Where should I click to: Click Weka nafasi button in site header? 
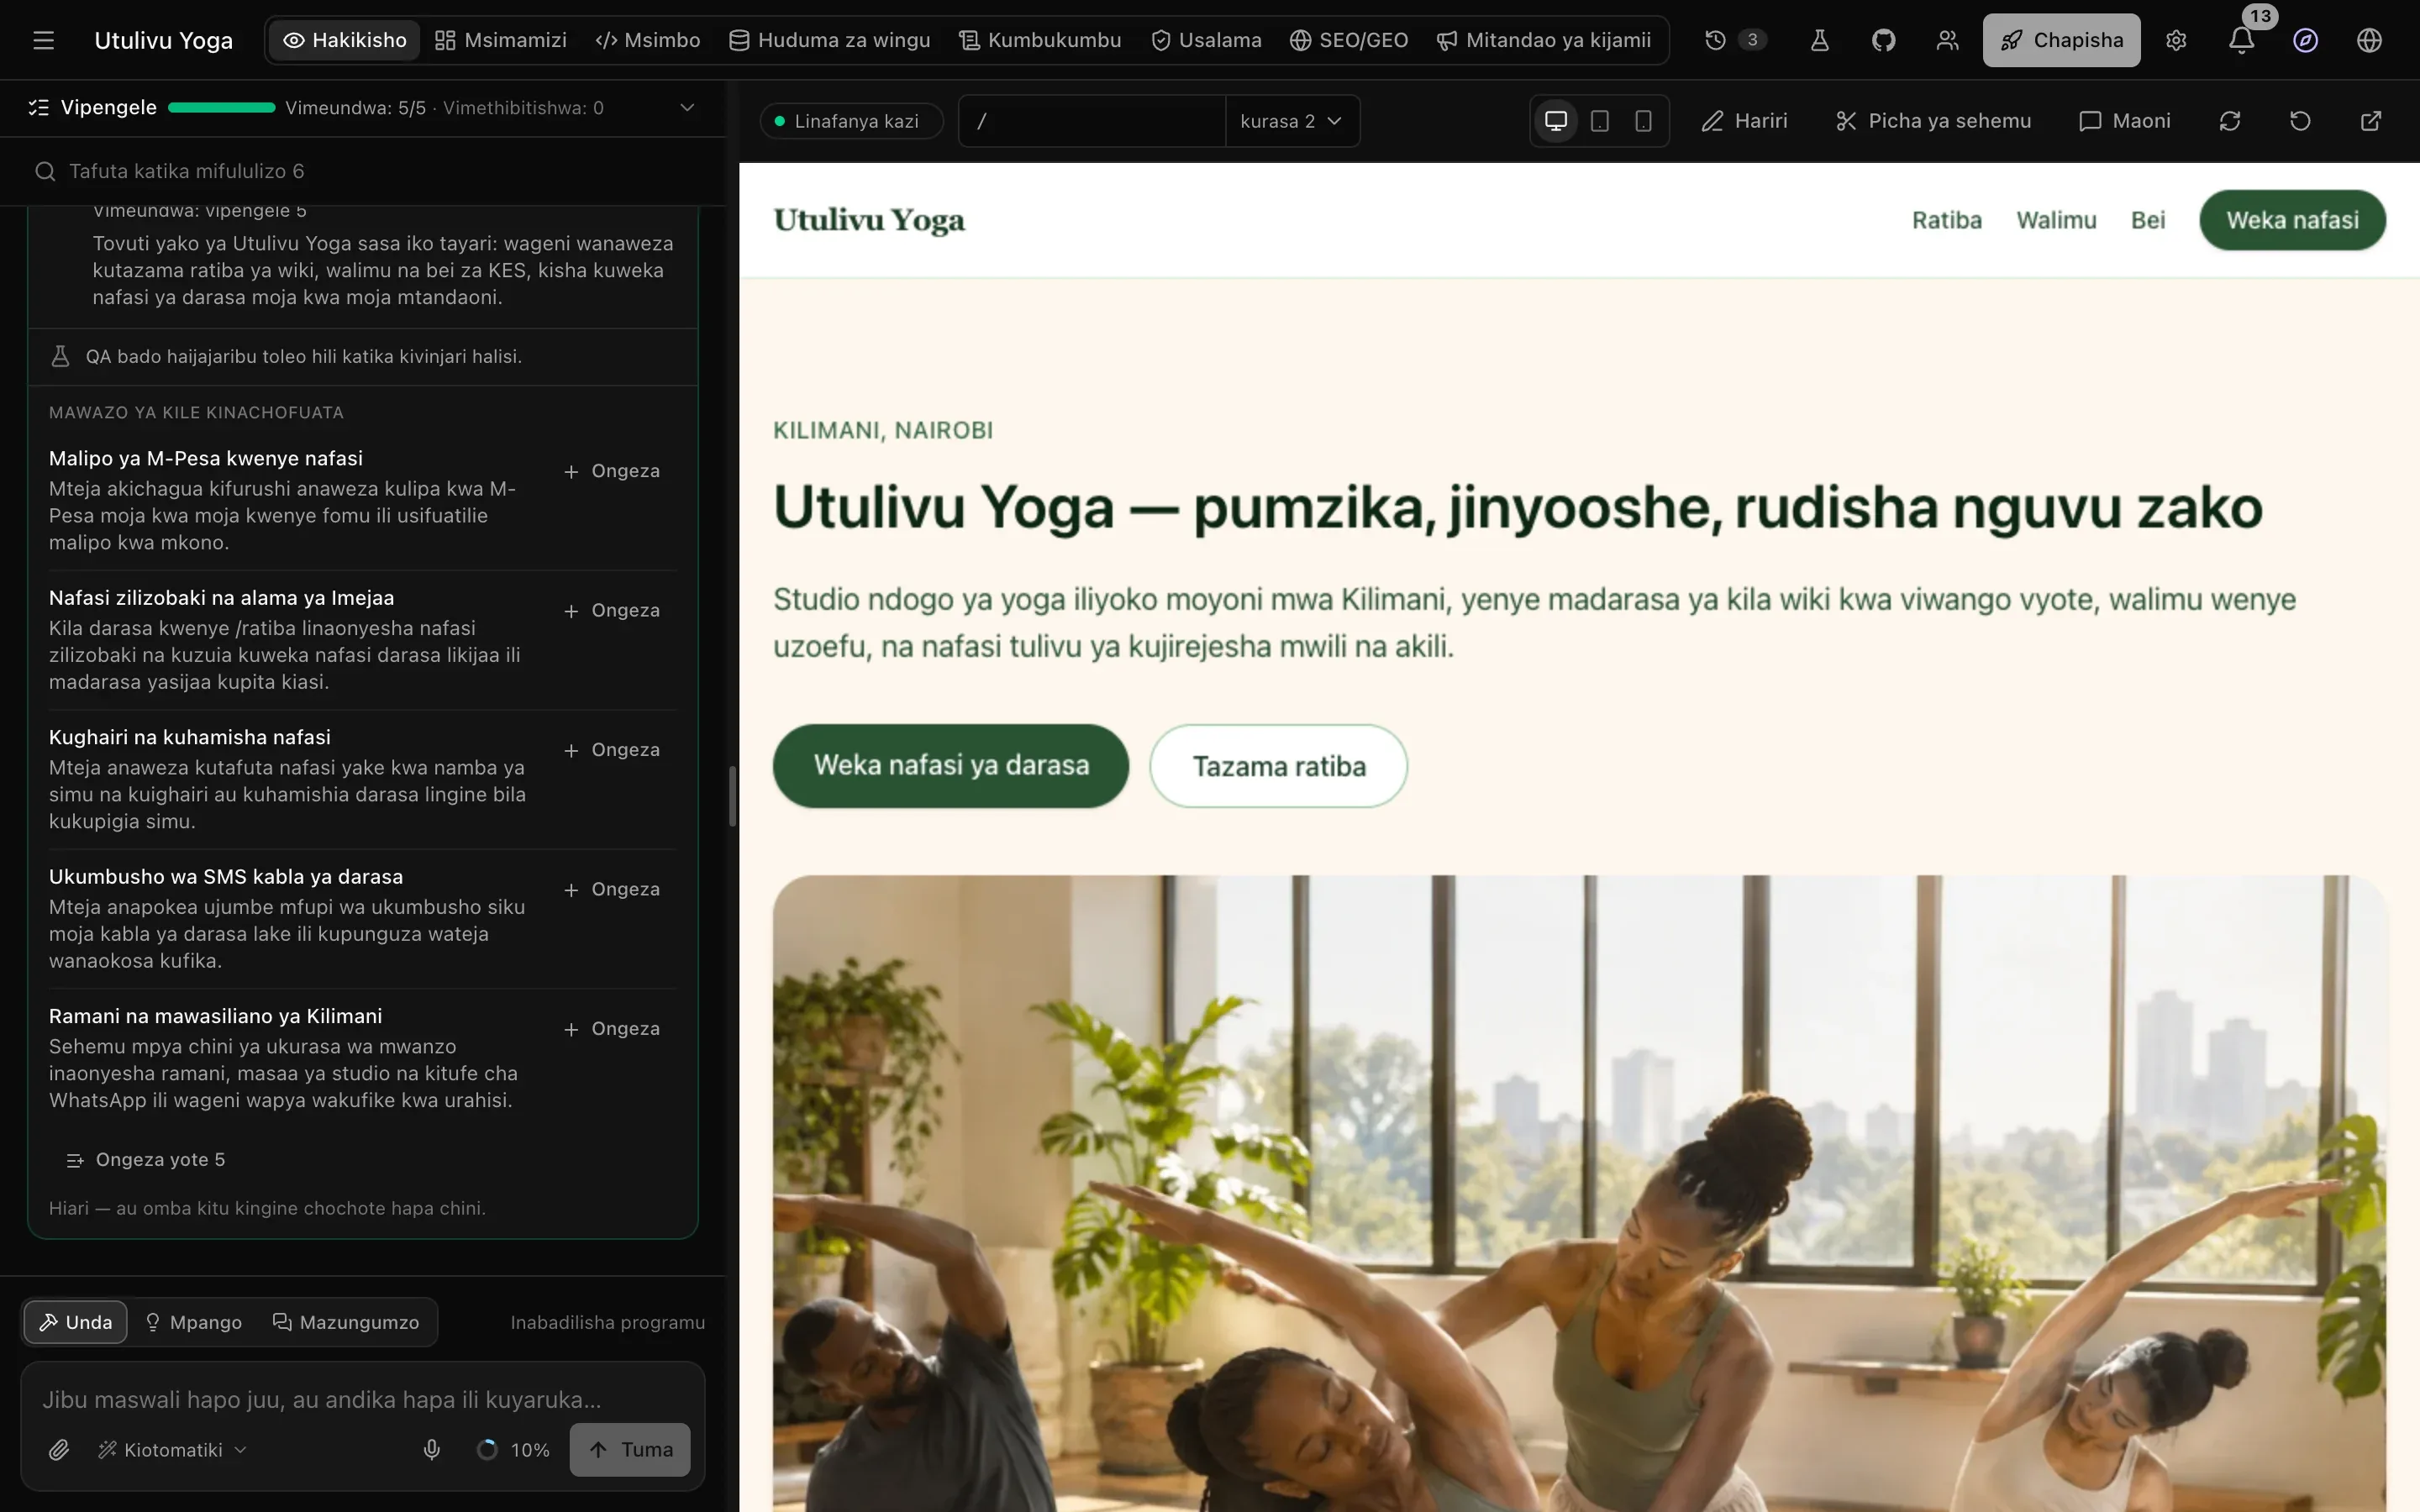[2292, 220]
